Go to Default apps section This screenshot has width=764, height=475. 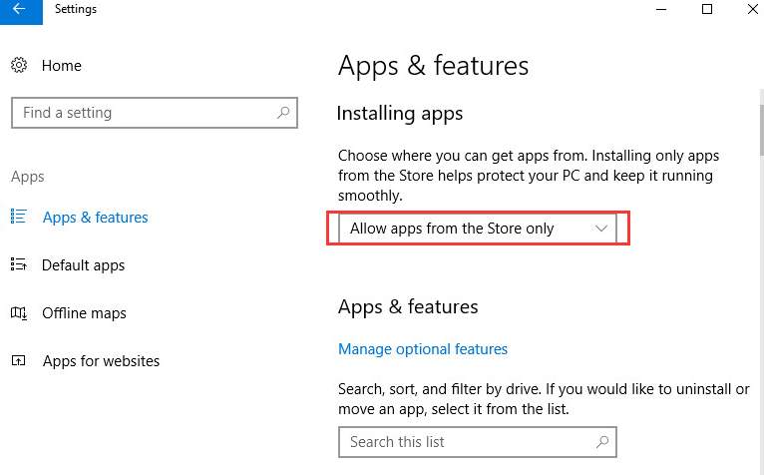[x=84, y=265]
